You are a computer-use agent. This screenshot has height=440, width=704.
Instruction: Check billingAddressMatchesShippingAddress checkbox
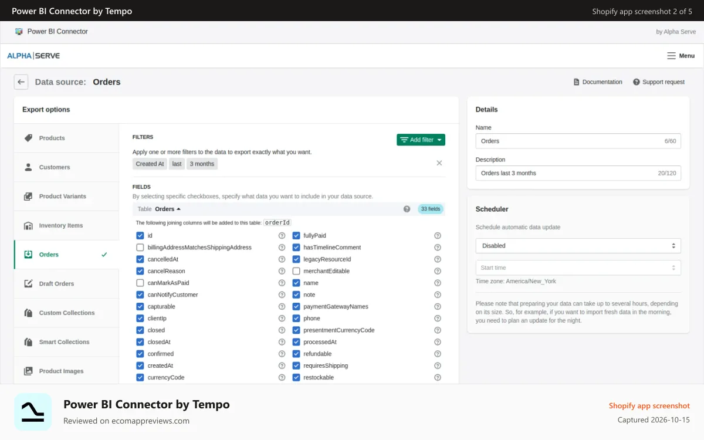[140, 248]
